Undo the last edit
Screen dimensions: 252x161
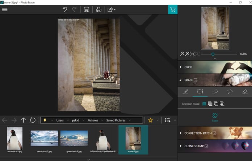click(65, 9)
